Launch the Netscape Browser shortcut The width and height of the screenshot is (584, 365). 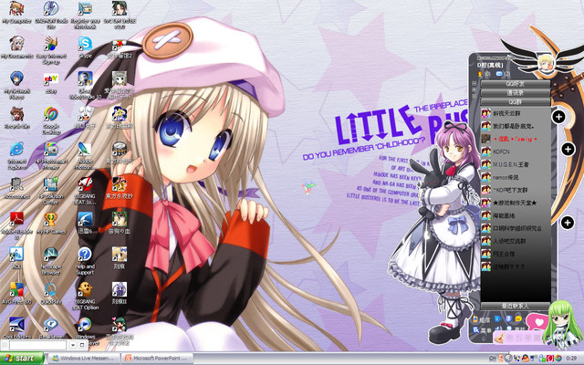click(x=51, y=261)
